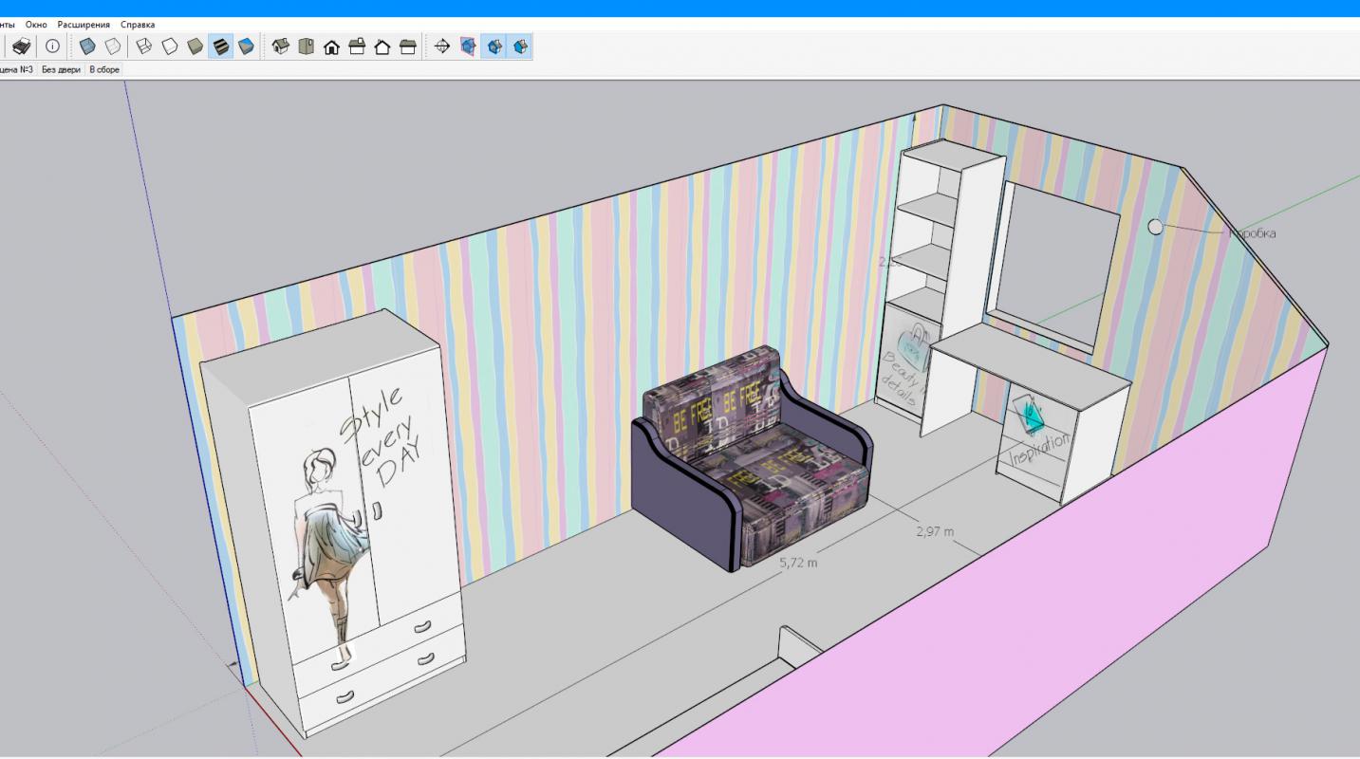The width and height of the screenshot is (1360, 759).
Task: Toggle Display Section Planes
Action: point(468,46)
